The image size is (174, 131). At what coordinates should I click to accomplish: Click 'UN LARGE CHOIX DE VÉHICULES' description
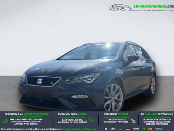[x=157, y=122]
